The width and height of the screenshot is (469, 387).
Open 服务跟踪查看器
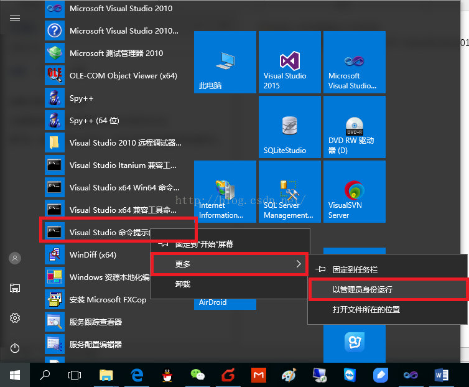[x=114, y=322]
